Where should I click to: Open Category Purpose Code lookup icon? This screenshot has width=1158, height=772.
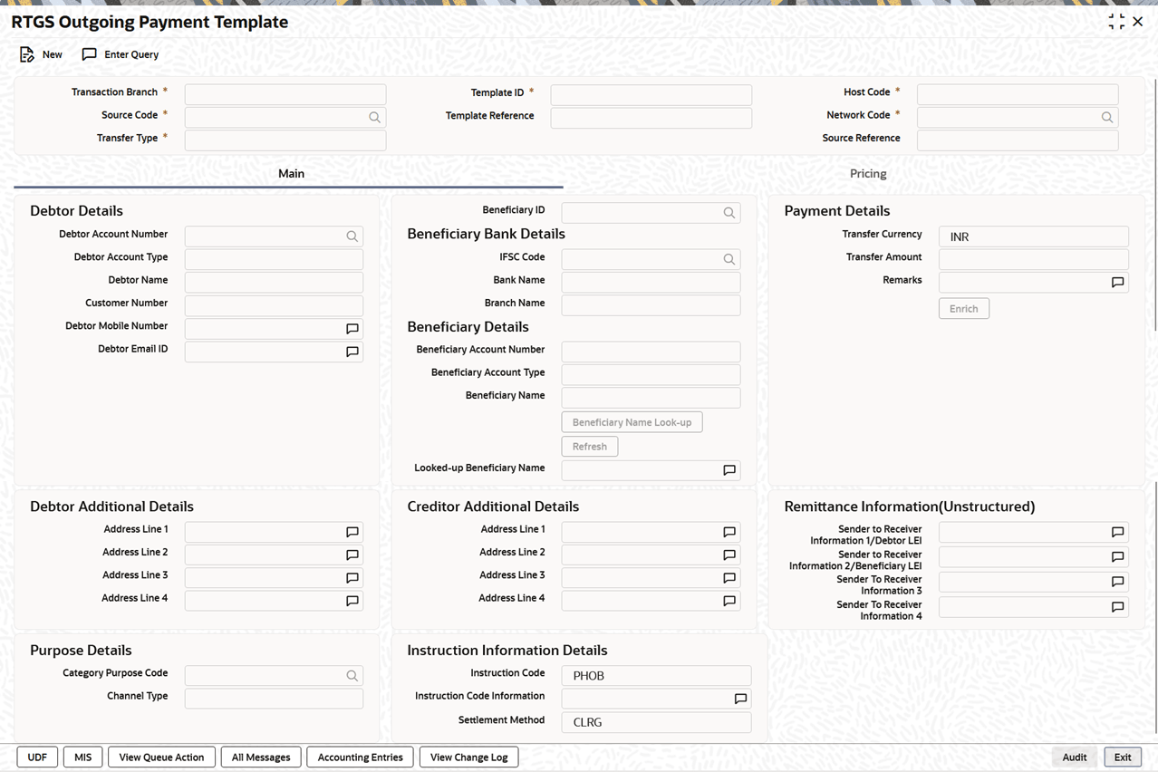tap(352, 675)
